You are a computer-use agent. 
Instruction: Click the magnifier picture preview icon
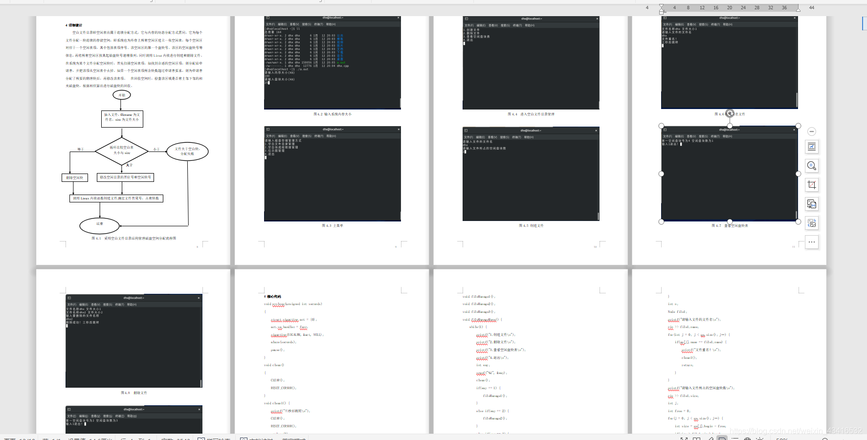[x=812, y=166]
